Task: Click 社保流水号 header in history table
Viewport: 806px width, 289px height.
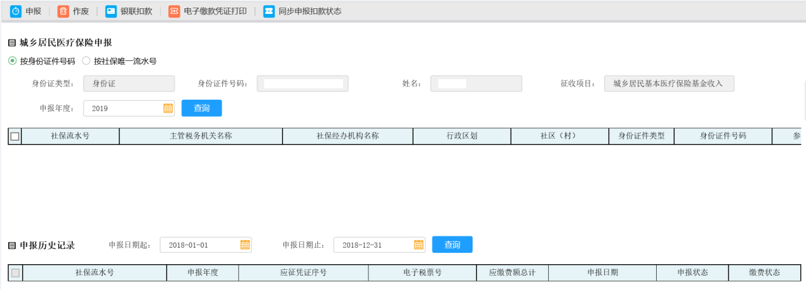Action: coord(94,272)
